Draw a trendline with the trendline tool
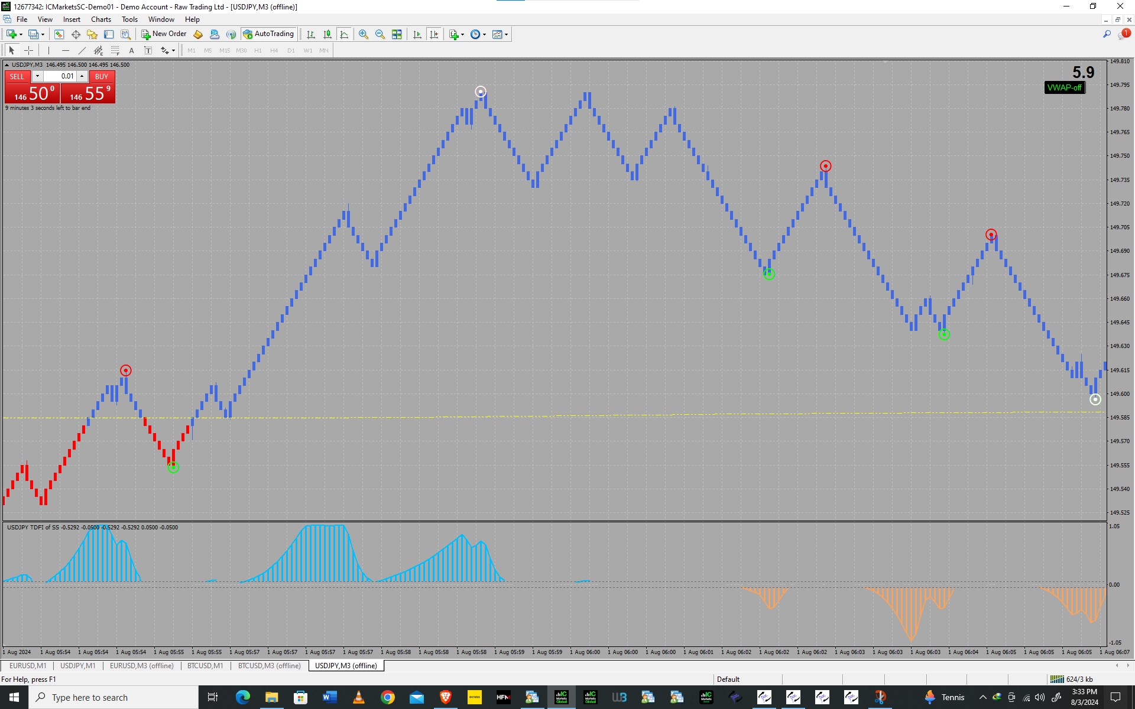The height and width of the screenshot is (709, 1135). pyautogui.click(x=82, y=50)
